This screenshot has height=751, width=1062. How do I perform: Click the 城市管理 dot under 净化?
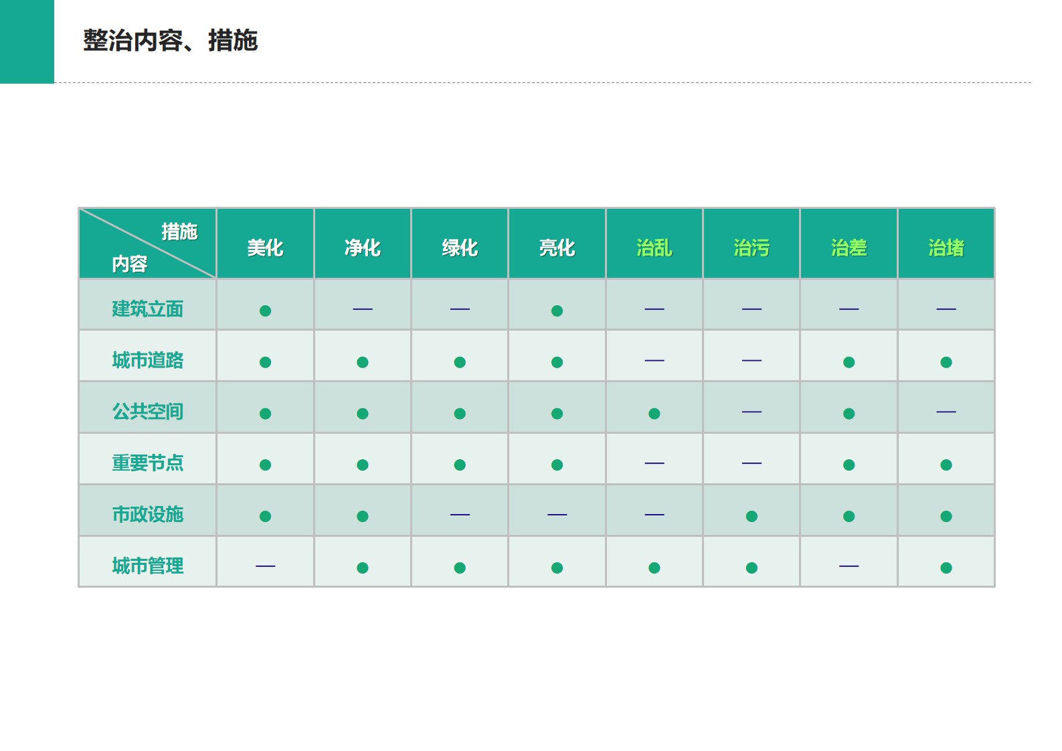(362, 568)
